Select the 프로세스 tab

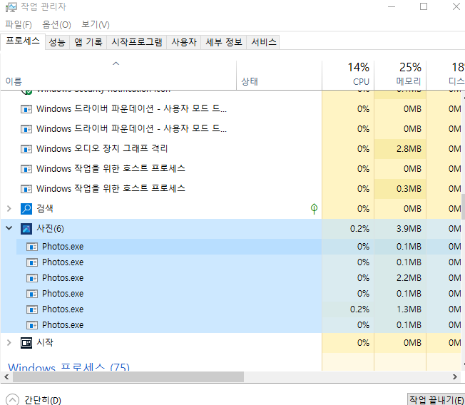[x=23, y=41]
